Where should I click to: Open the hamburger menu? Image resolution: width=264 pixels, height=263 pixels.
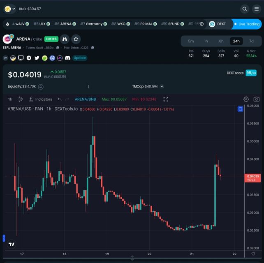257,9
